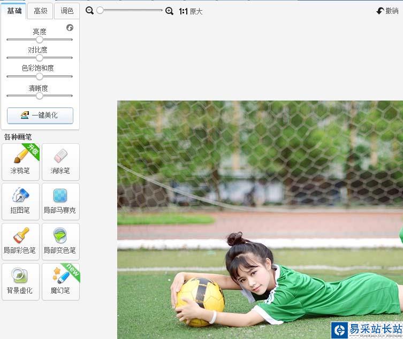Click the 色彩饱和度 saturation slider handle
The height and width of the screenshot is (339, 403).
pos(39,76)
